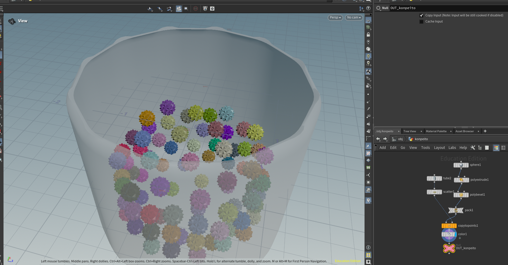Open the No cam camera dropdown

pyautogui.click(x=354, y=18)
